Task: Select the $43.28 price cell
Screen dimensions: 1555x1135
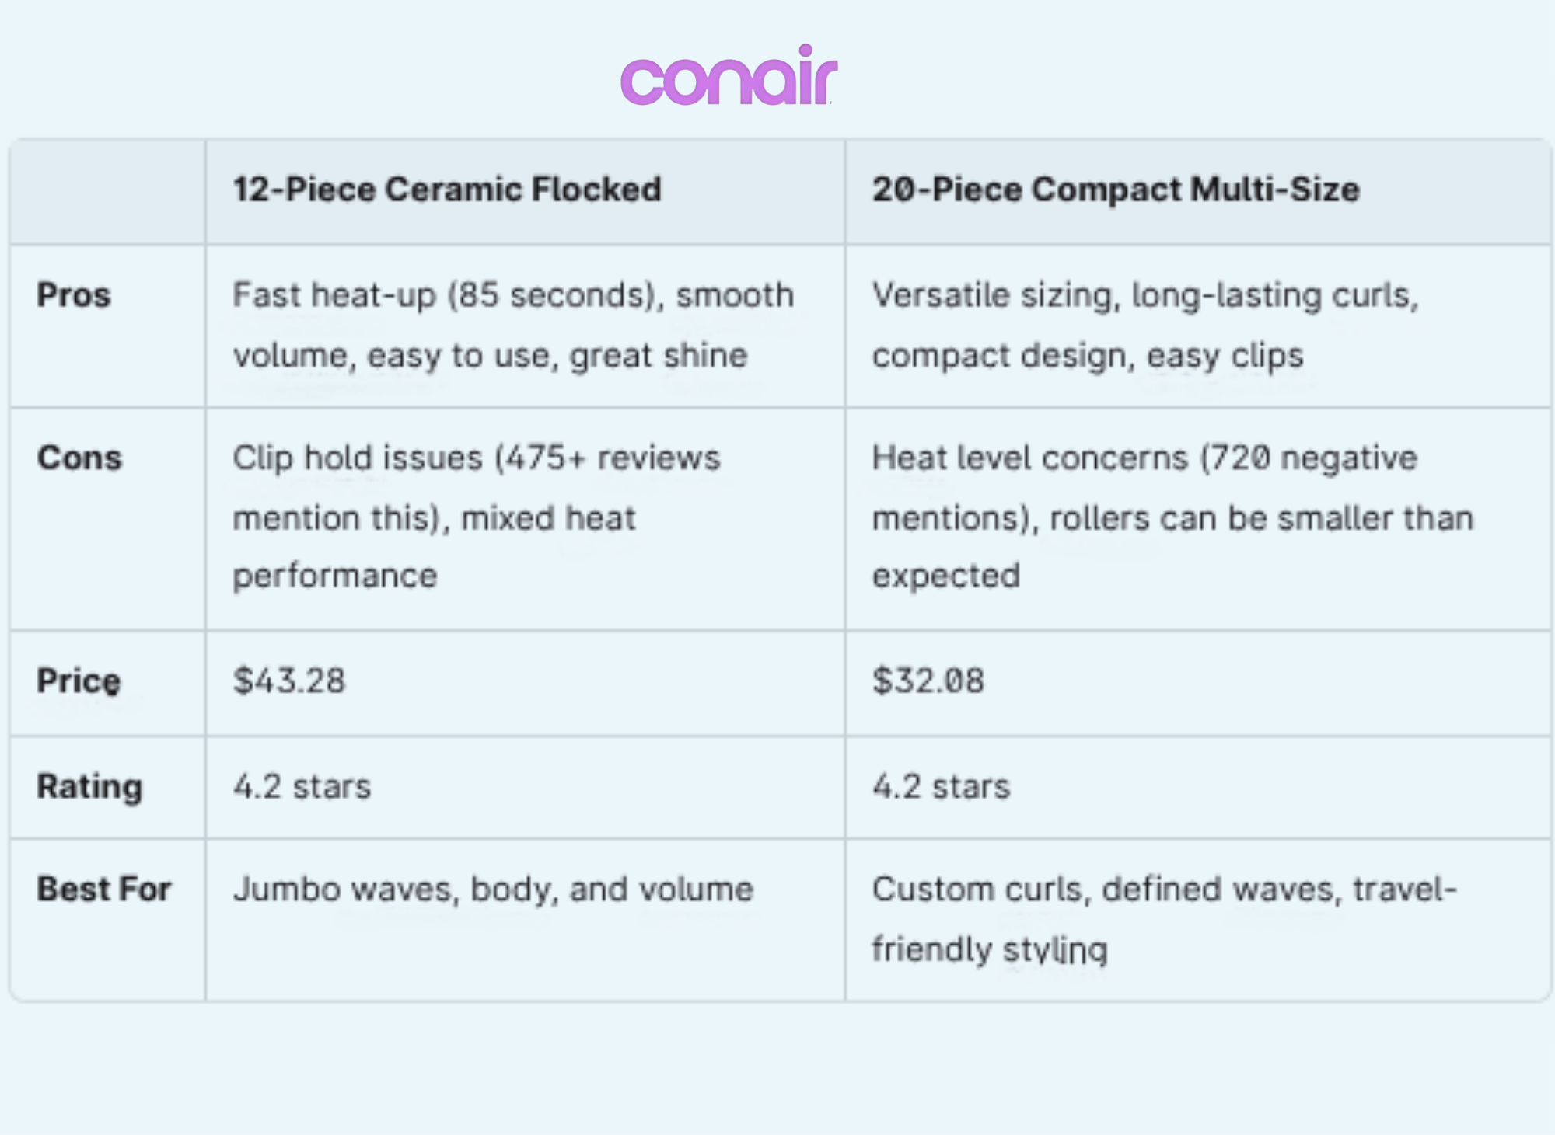Action: (289, 681)
